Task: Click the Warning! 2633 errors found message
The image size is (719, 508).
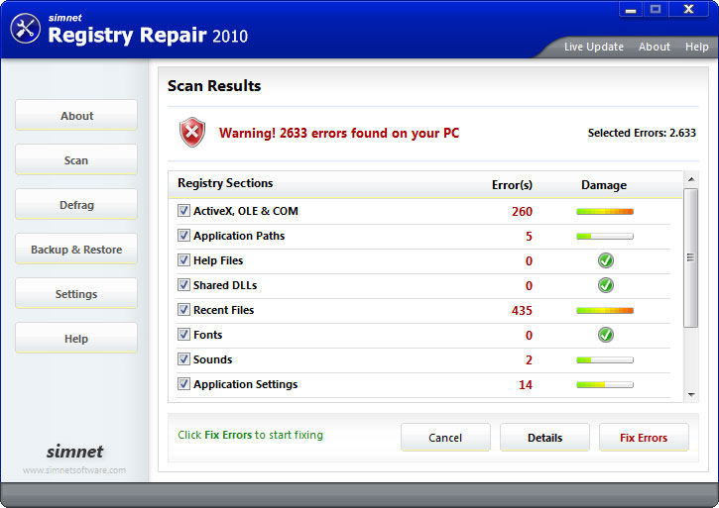Action: point(339,133)
